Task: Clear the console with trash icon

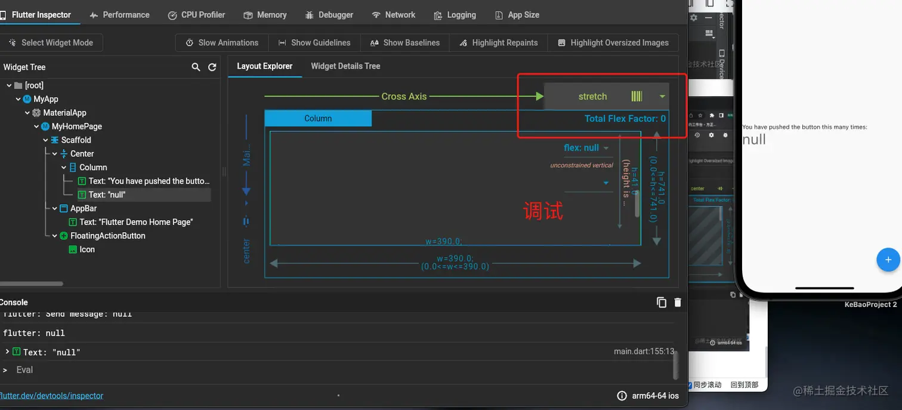Action: click(x=678, y=303)
